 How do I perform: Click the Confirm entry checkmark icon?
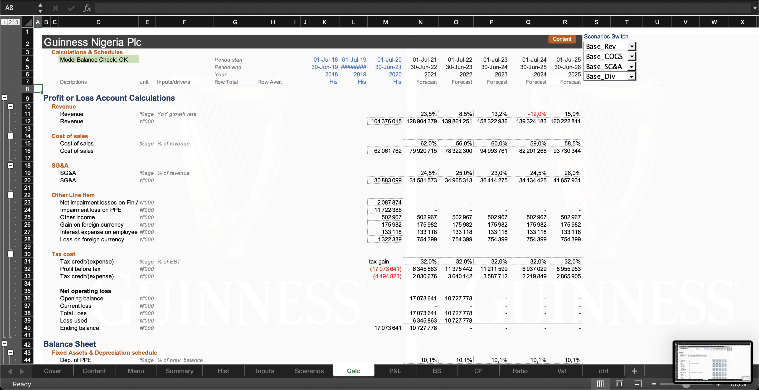71,8
